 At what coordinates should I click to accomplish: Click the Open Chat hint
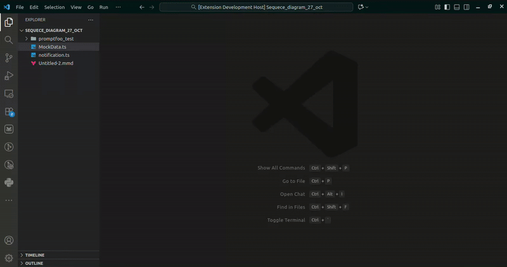click(x=292, y=194)
